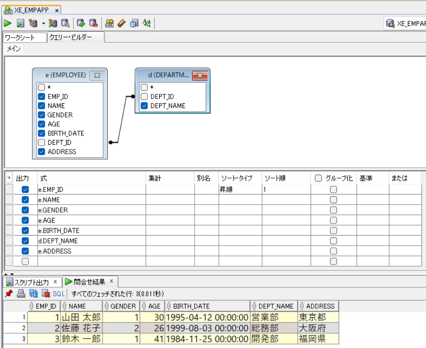Click the Explain Plan toolbar icon
The height and width of the screenshot is (348, 426).
point(33,23)
